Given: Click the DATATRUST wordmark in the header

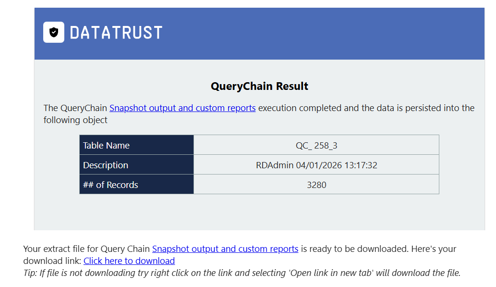Looking at the screenshot, I should 116,33.
